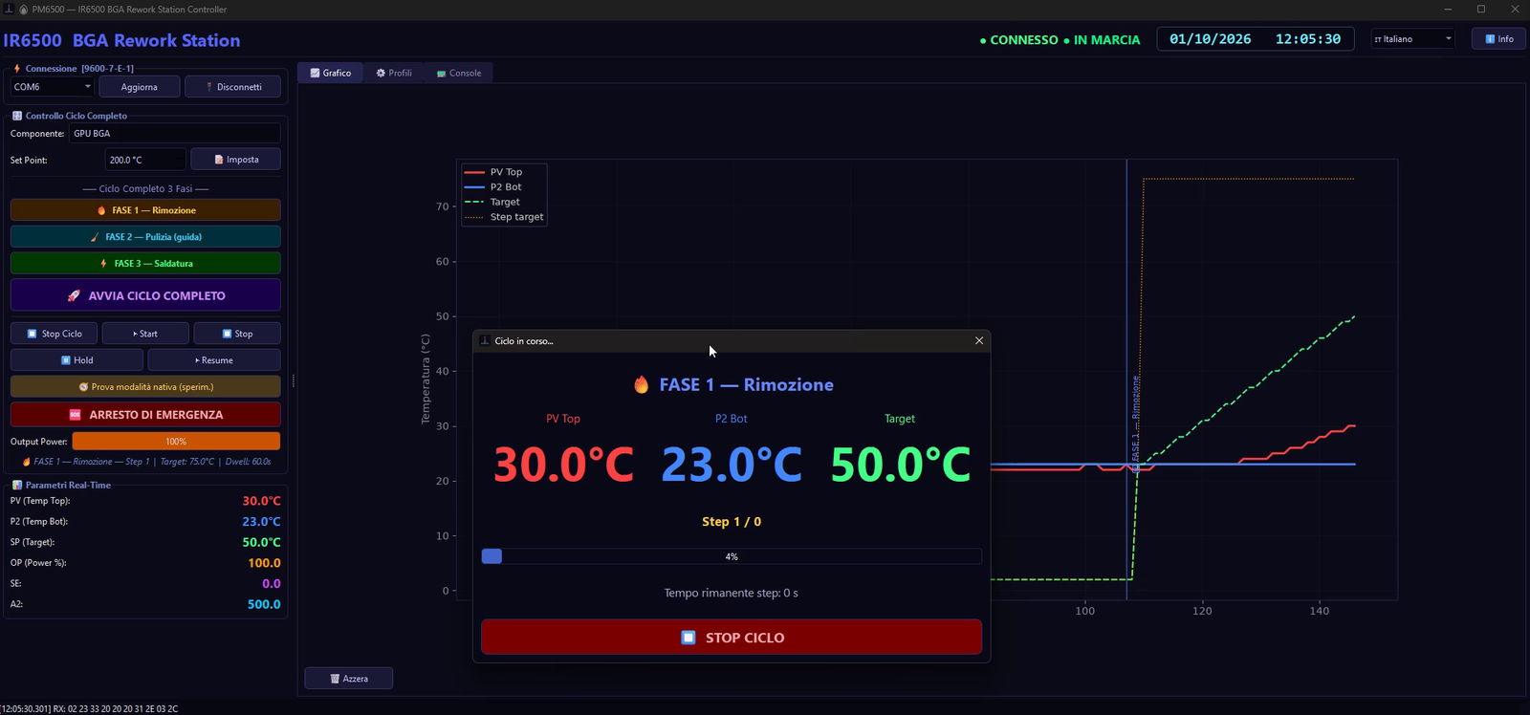Click the lightning icon beside Connessione
This screenshot has width=1530, height=715.
17,69
